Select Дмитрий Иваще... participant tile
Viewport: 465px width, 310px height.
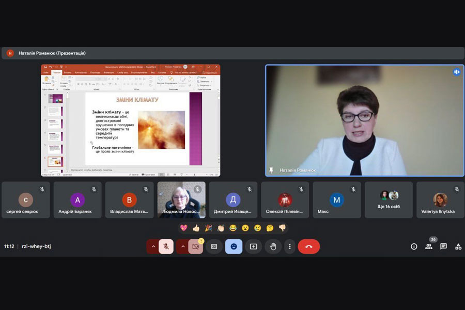(233, 200)
